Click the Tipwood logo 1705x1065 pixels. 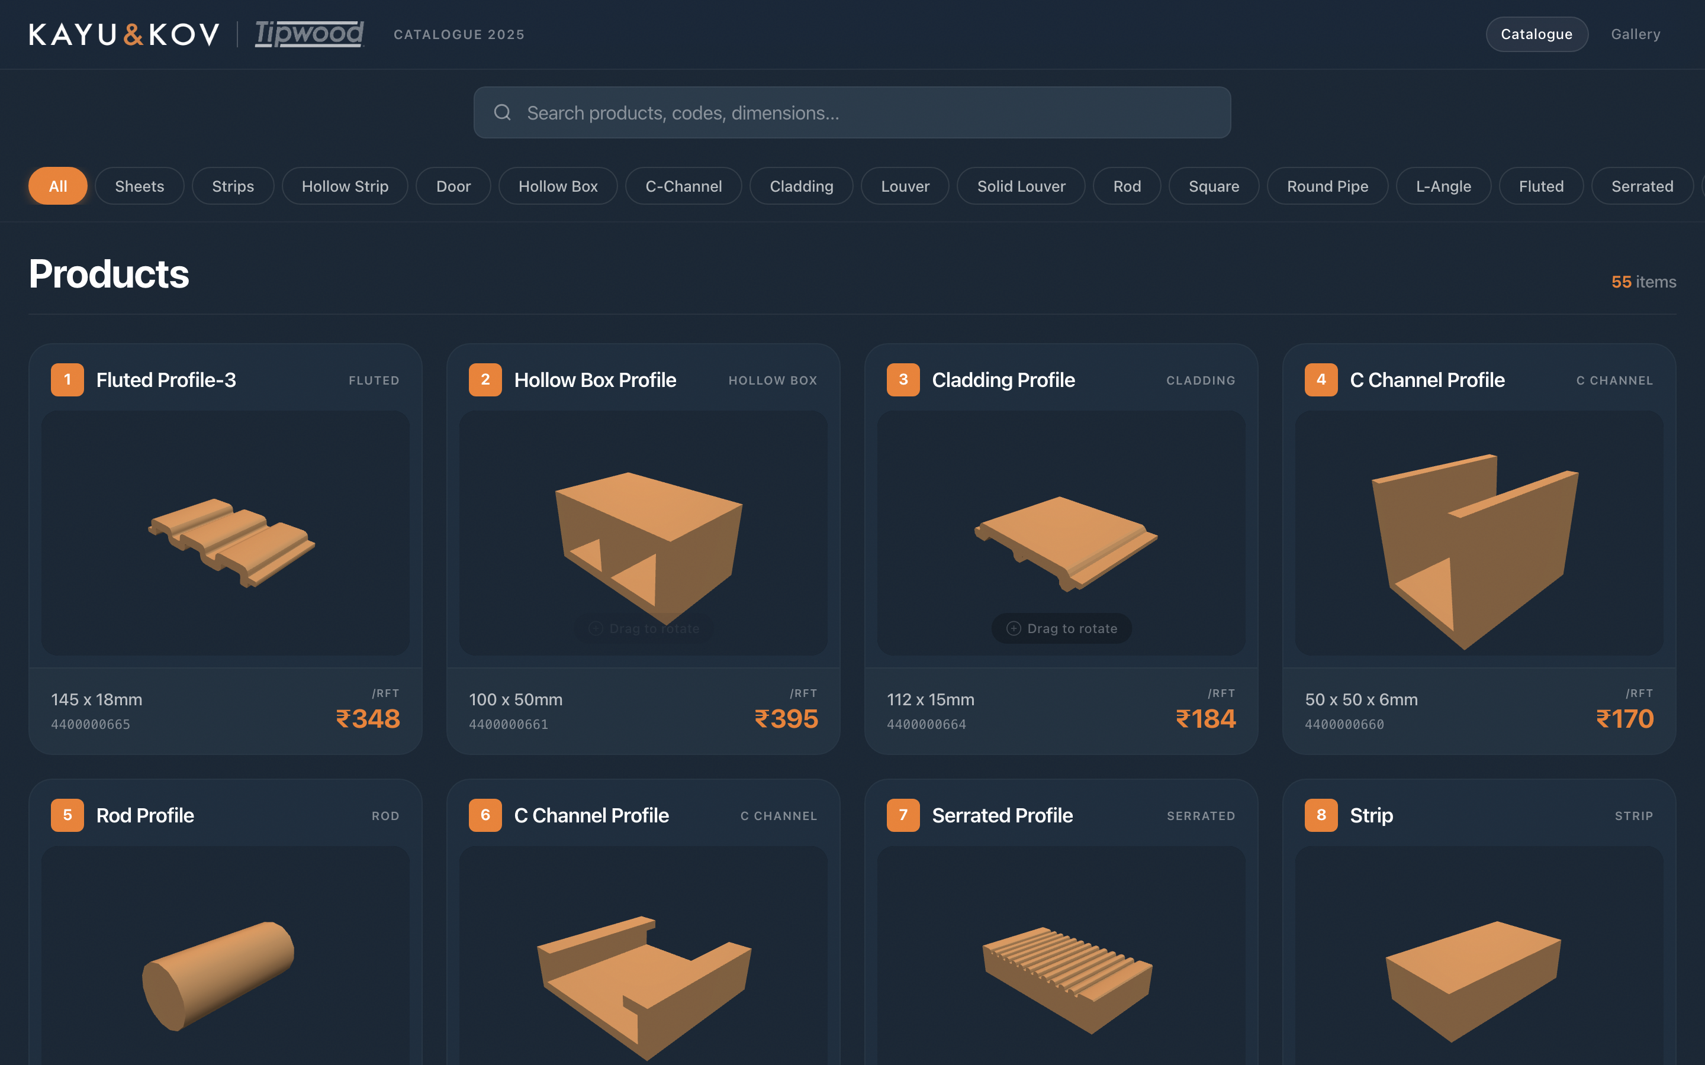(309, 34)
